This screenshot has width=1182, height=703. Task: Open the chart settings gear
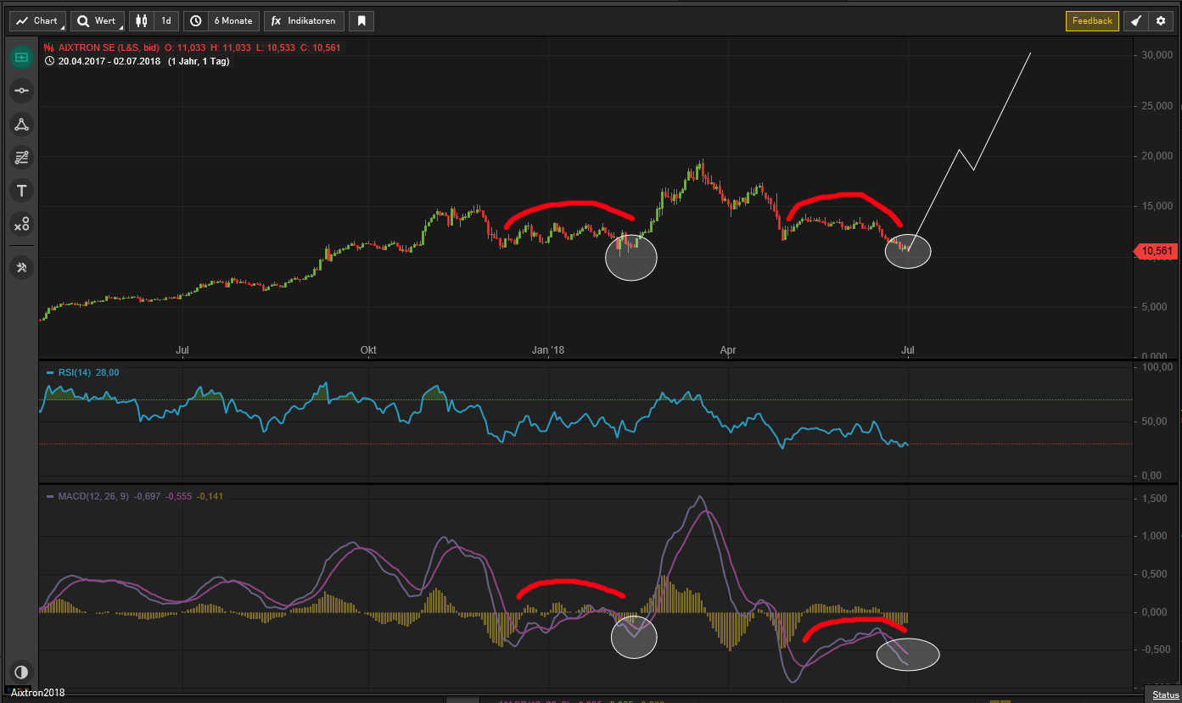click(x=1161, y=21)
